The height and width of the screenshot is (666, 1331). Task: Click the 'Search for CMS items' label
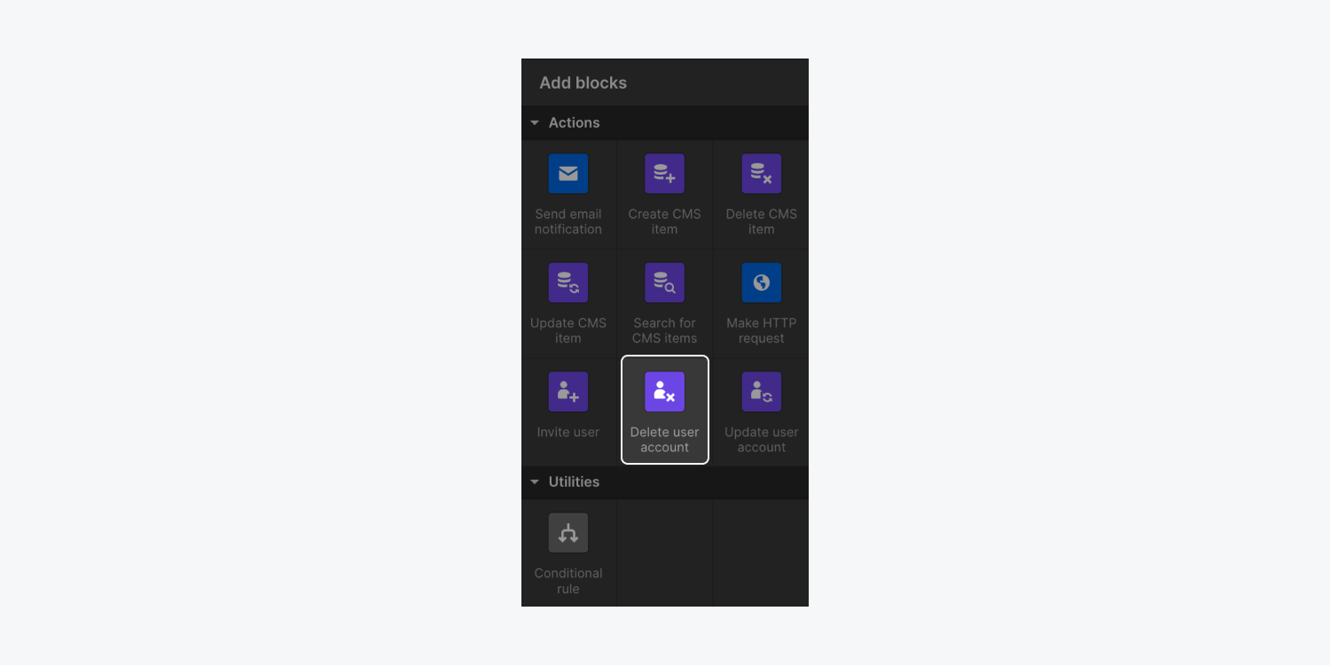(665, 331)
